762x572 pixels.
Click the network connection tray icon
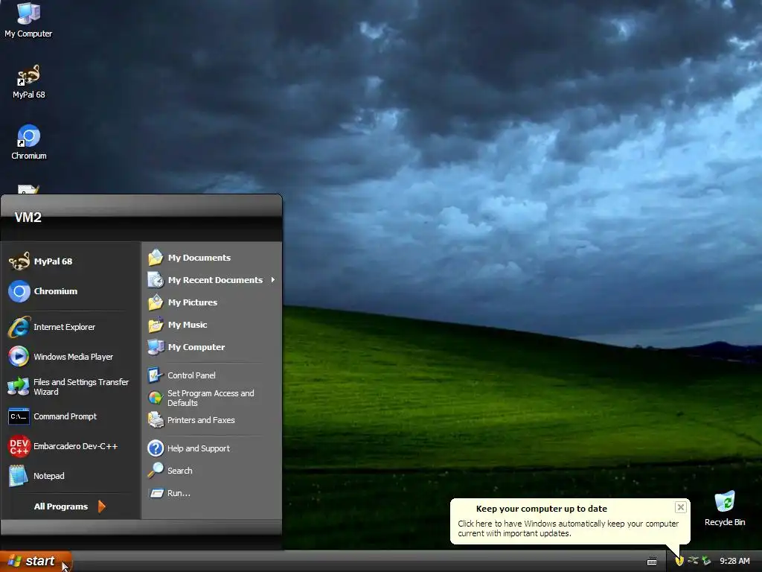[x=693, y=561]
